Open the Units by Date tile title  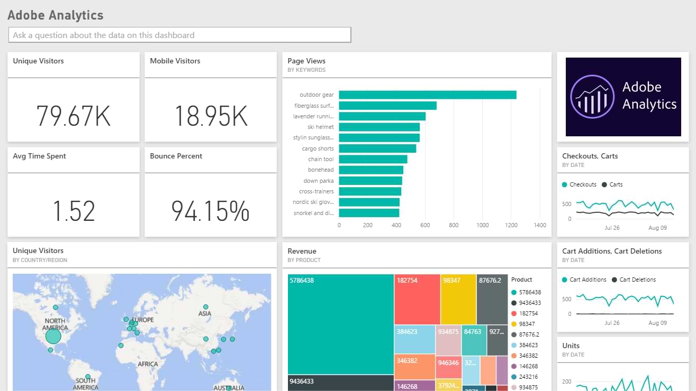pyautogui.click(x=571, y=346)
